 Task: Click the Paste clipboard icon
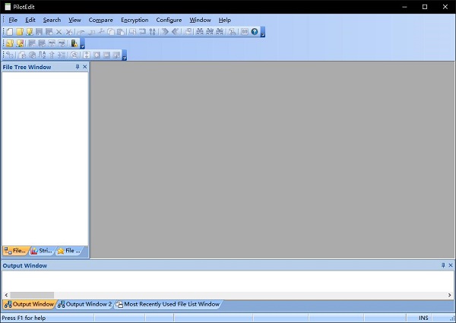pos(121,32)
